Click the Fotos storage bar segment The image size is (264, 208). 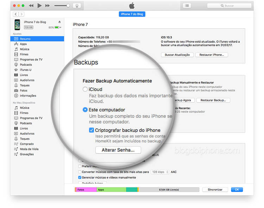[x=86, y=190]
